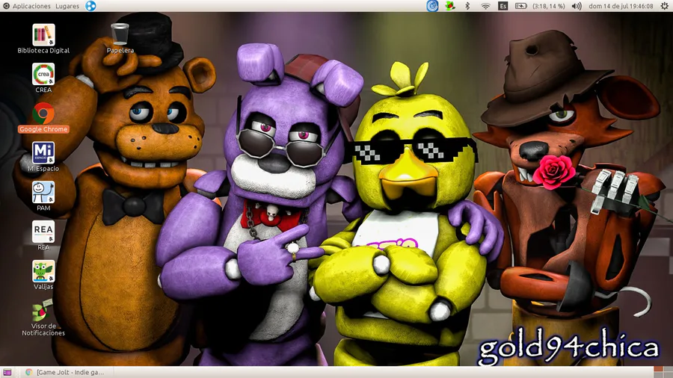
Task: Click the battery status icon
Action: point(520,6)
